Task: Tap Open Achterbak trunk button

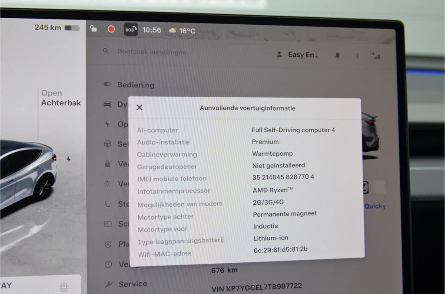Action: coord(61,98)
